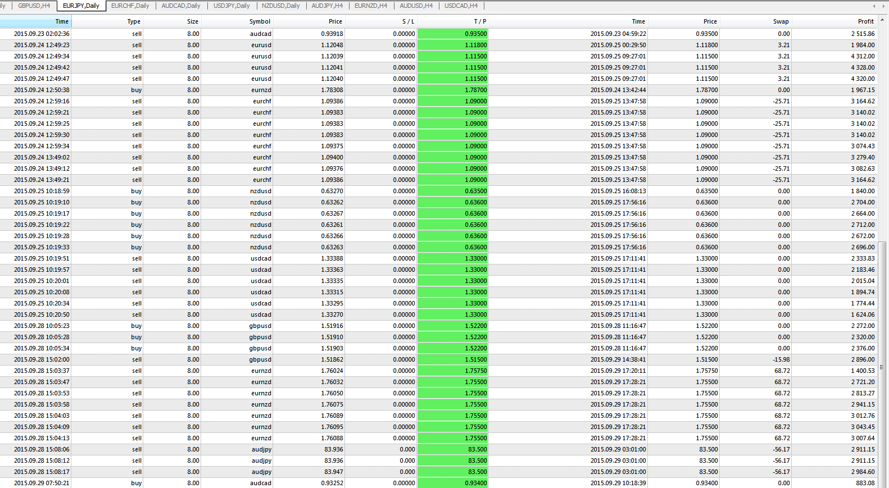
Task: Select open price 1.76050
Action: point(332,393)
